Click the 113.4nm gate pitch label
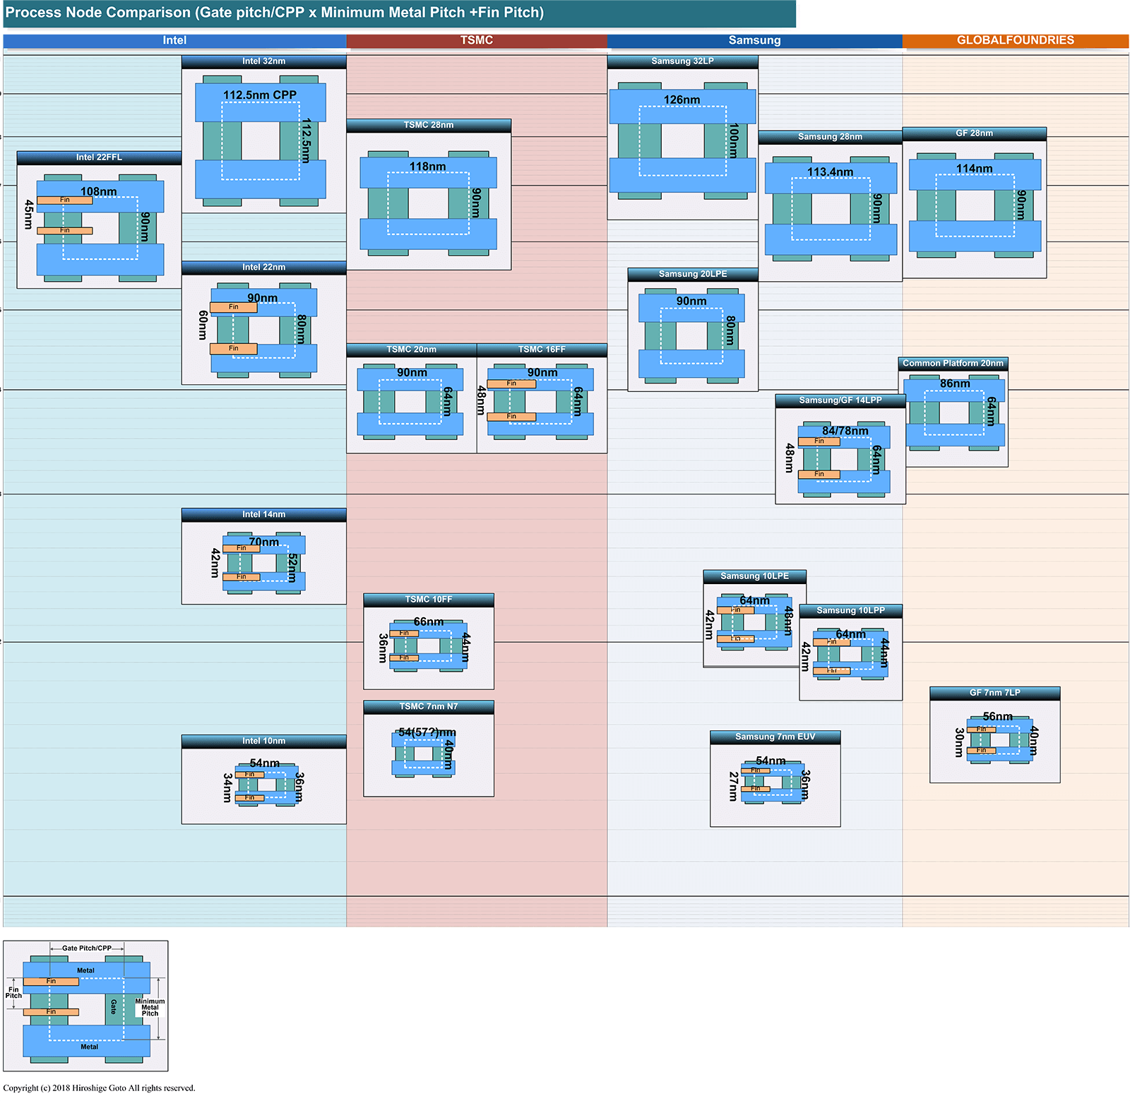 pyautogui.click(x=830, y=172)
